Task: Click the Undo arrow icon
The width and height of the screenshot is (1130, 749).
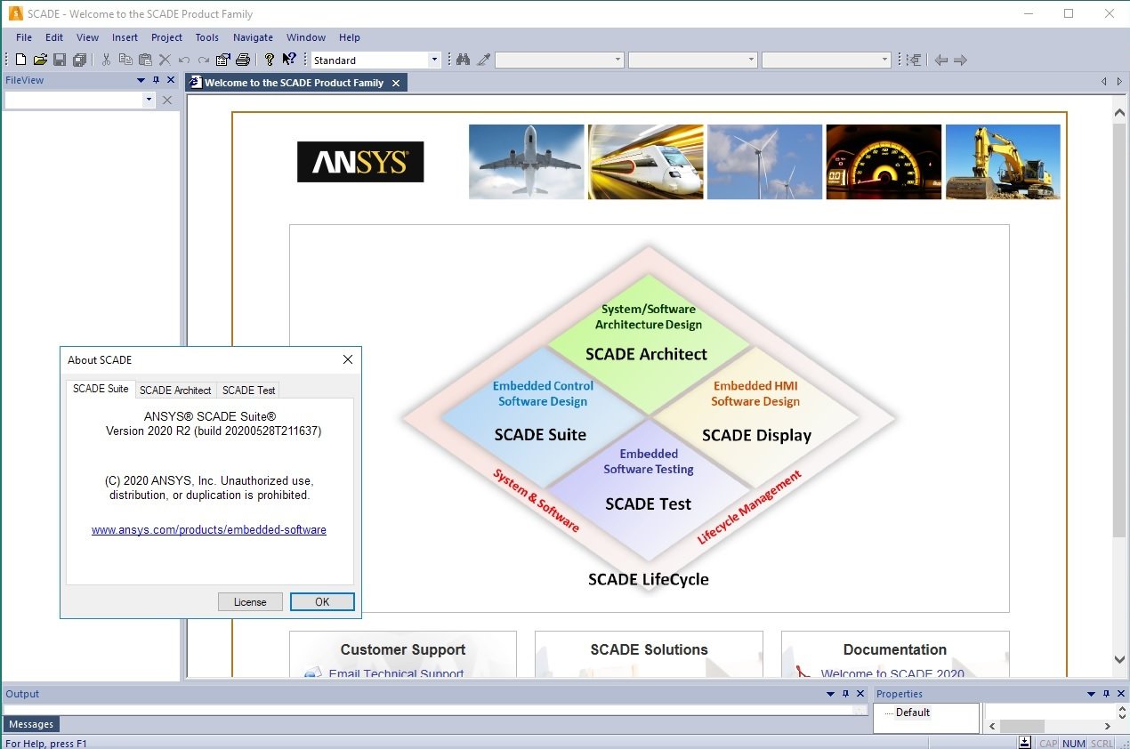Action: click(184, 60)
